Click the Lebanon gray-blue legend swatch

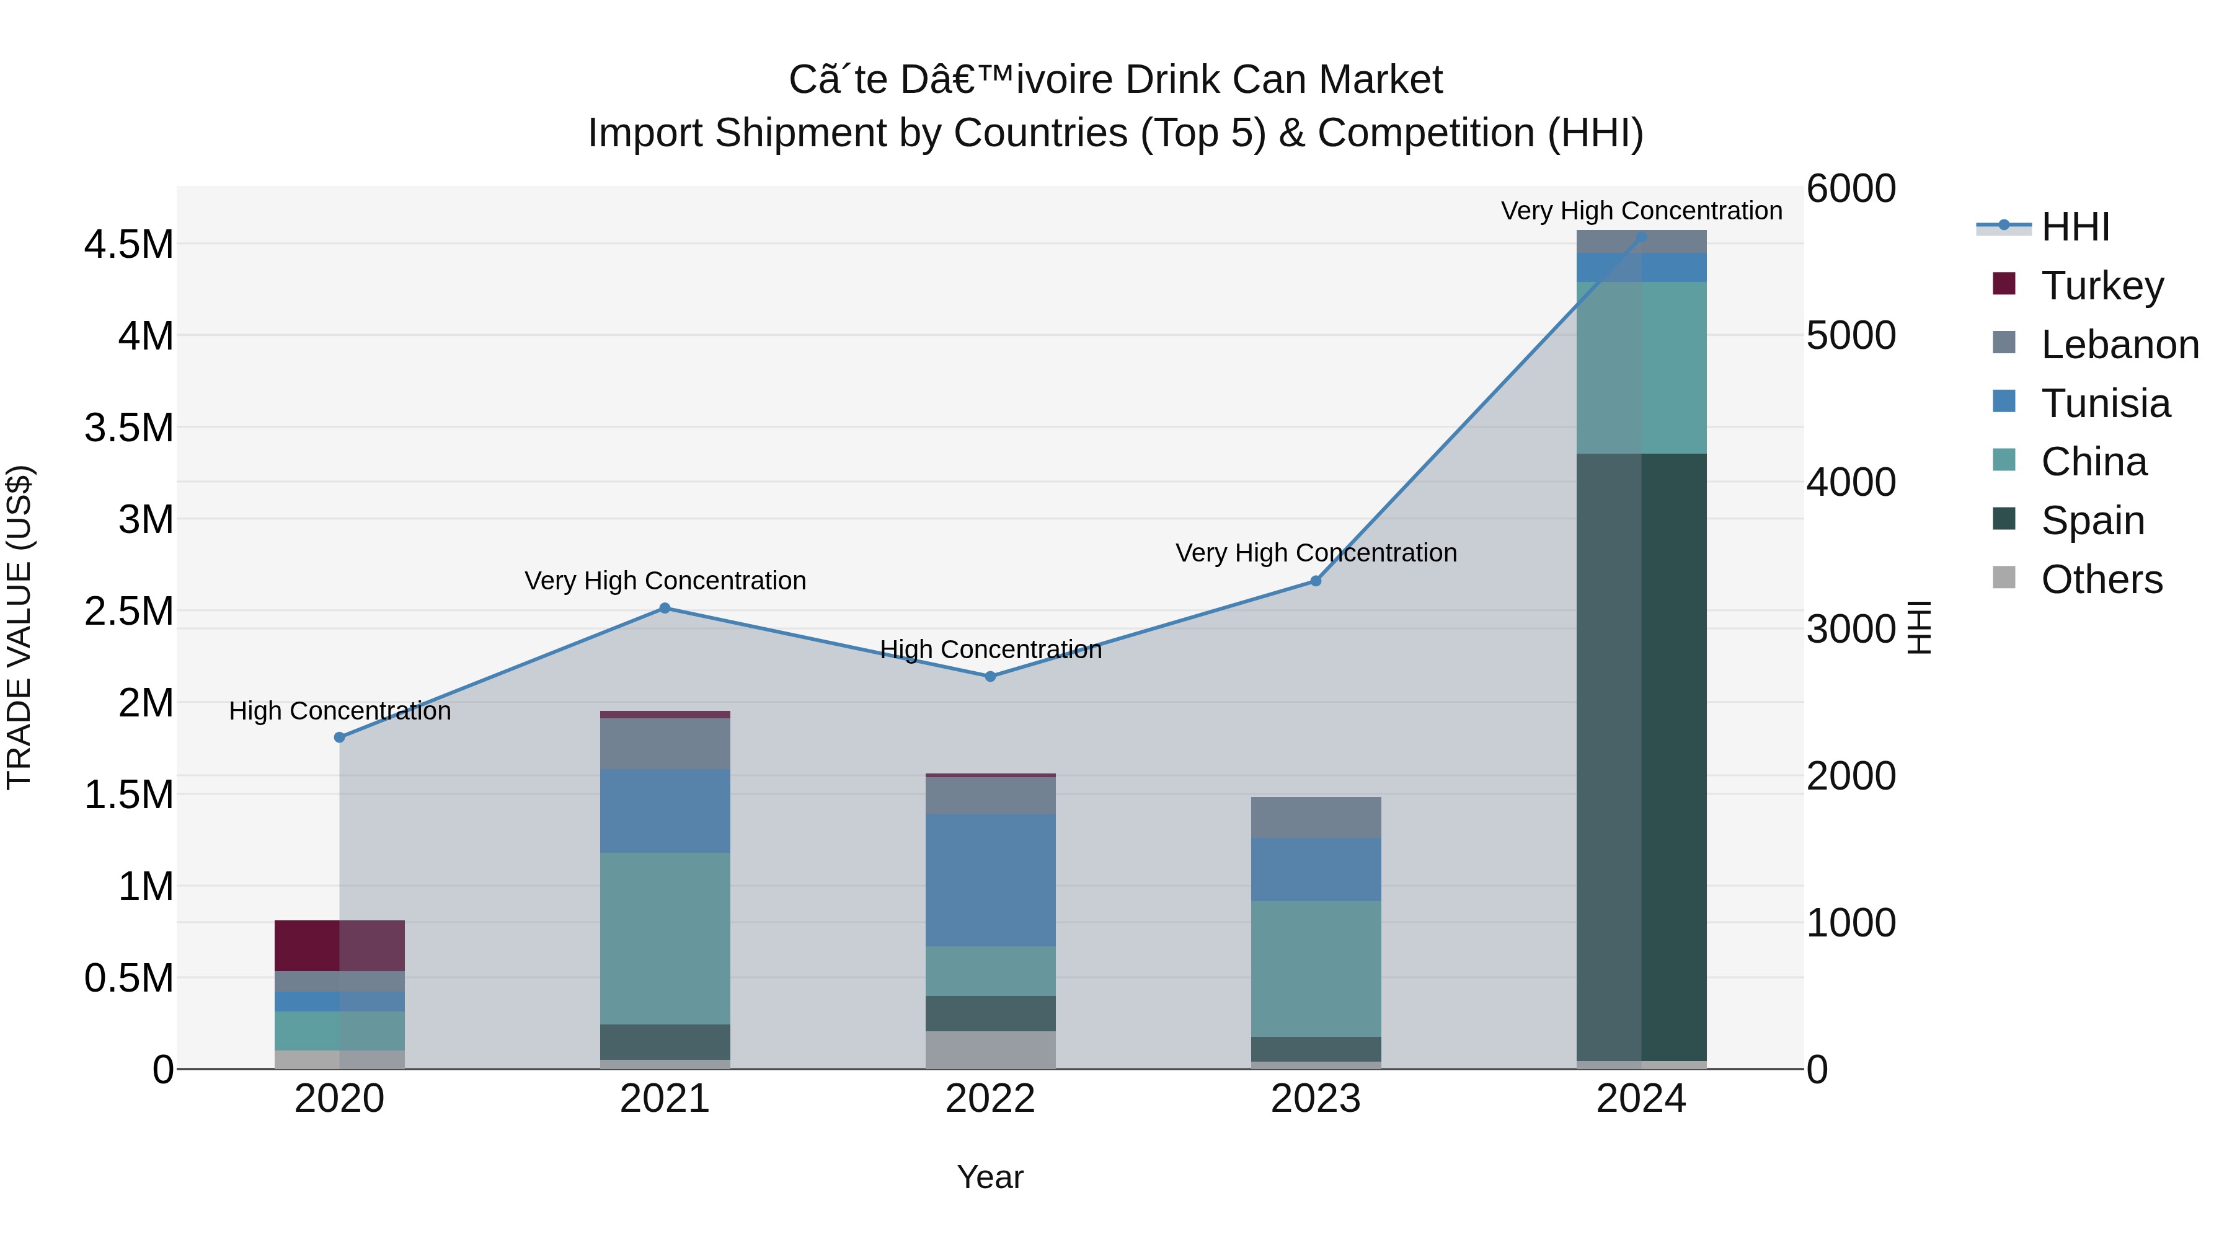tap(2004, 342)
